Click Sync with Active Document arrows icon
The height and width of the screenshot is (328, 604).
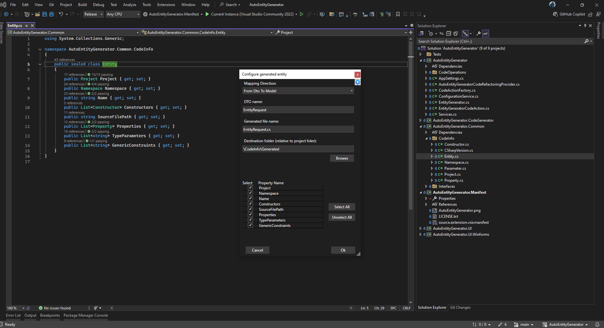442,33
